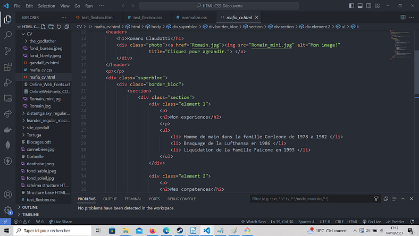This screenshot has width=419, height=236.
Task: Open Remote Explorer view
Action: (x=8, y=98)
